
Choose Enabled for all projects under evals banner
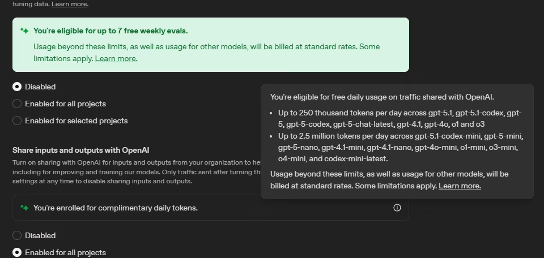coord(17,104)
